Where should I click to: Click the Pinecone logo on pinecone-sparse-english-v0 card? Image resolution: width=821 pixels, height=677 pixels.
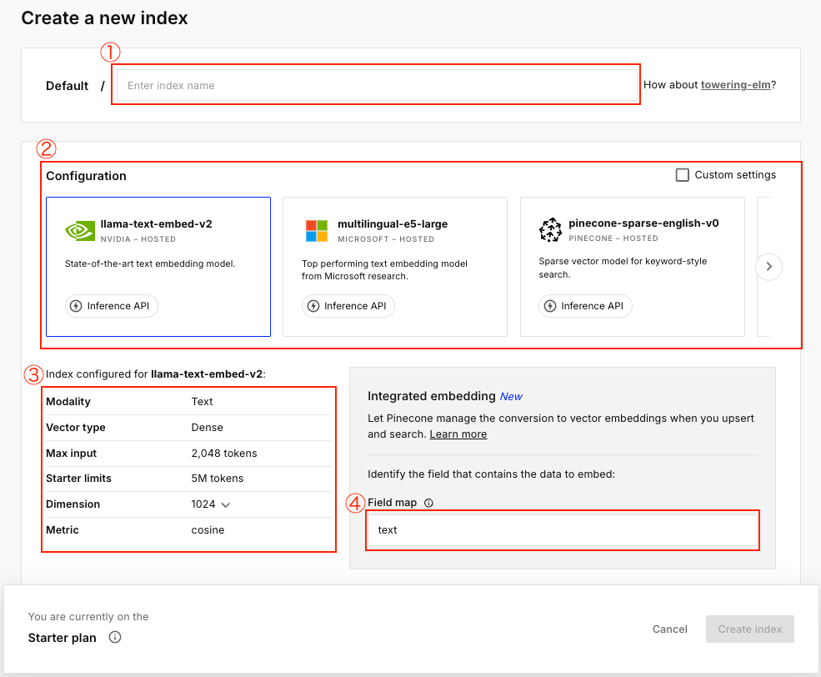(x=551, y=230)
